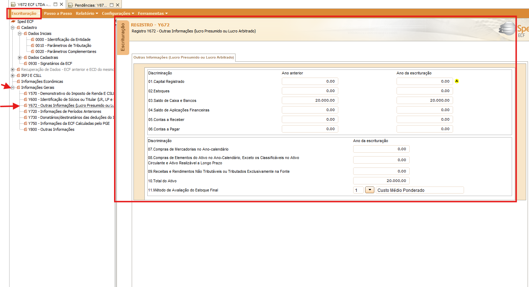This screenshot has height=287, width=529.
Task: Click the Total do Ativo value field
Action: [381, 181]
